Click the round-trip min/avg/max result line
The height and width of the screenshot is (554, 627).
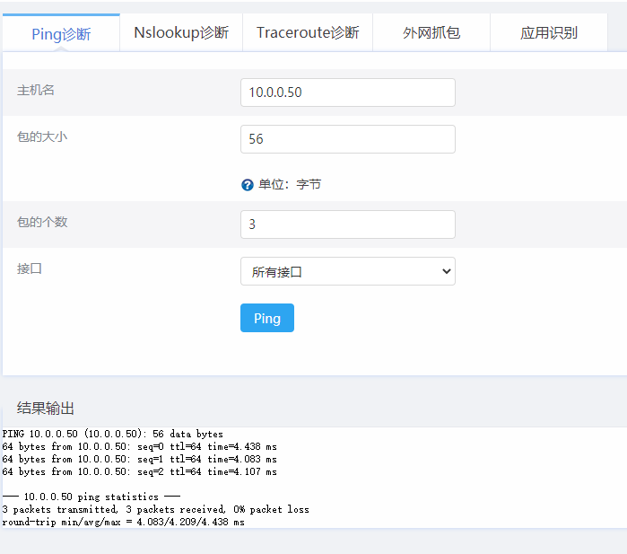click(123, 522)
